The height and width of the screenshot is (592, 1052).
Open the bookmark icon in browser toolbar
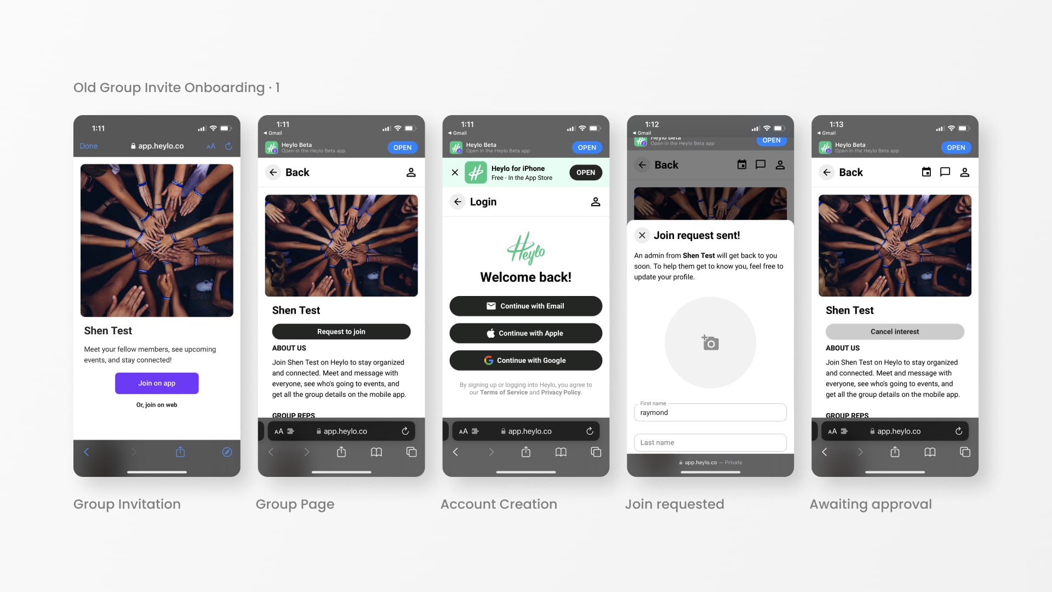tap(377, 451)
